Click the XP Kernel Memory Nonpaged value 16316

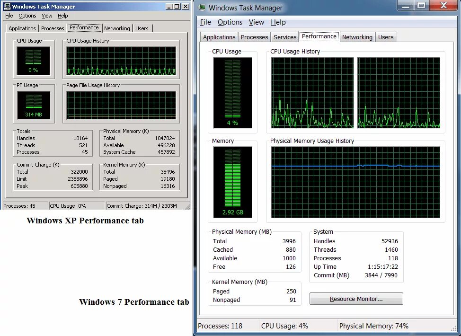tap(168, 186)
